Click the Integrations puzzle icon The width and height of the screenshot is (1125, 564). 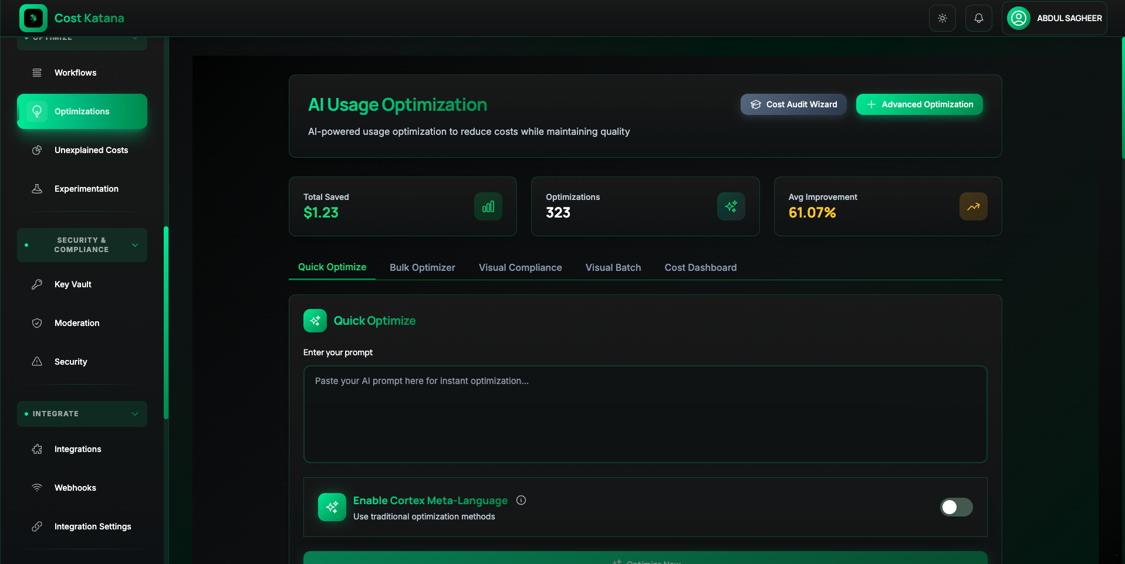pos(37,449)
